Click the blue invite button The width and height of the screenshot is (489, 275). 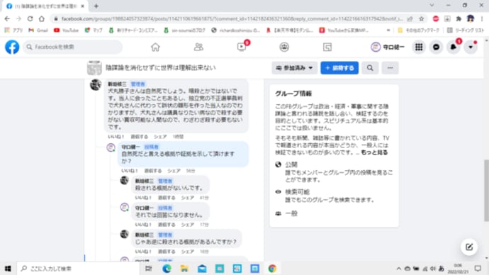coord(339,68)
